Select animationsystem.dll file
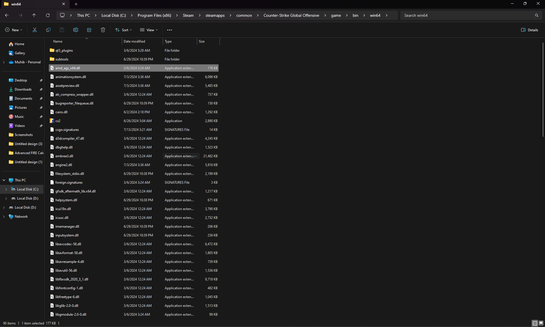This screenshot has width=545, height=327. (134, 77)
